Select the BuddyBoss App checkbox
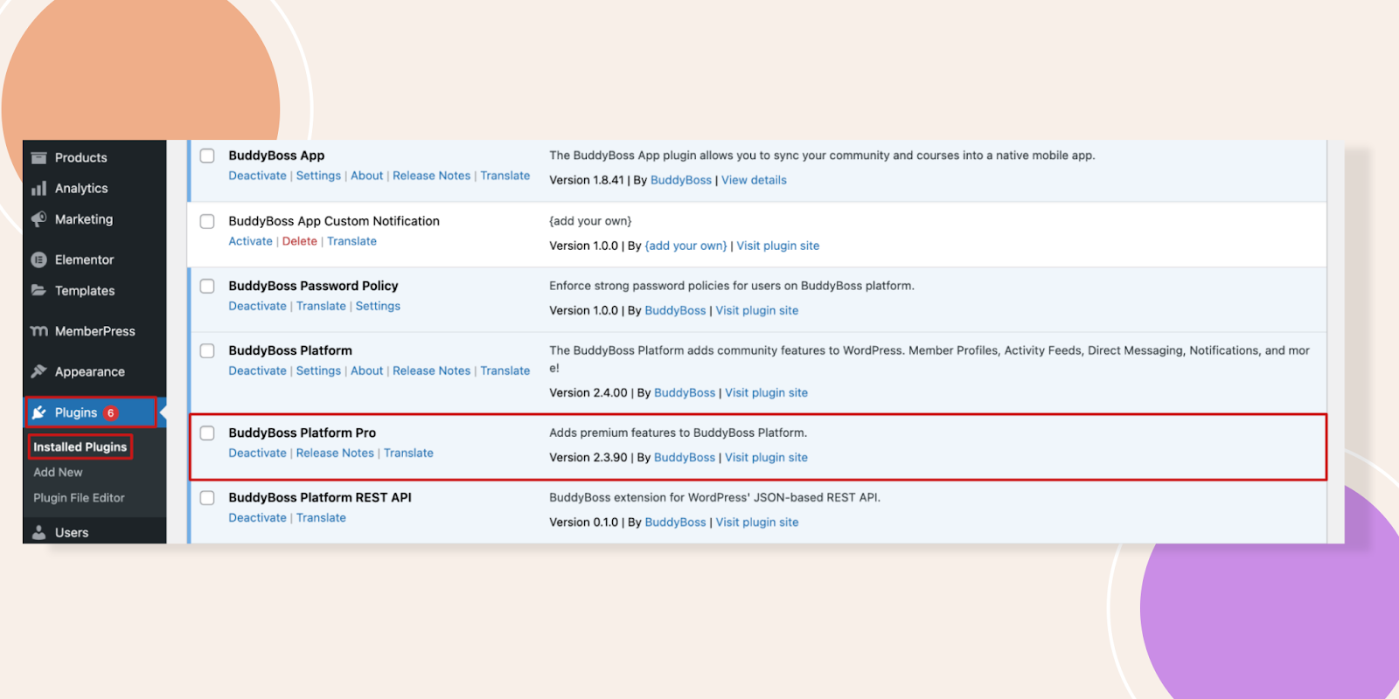Screen dimensions: 1399x699 click(207, 156)
